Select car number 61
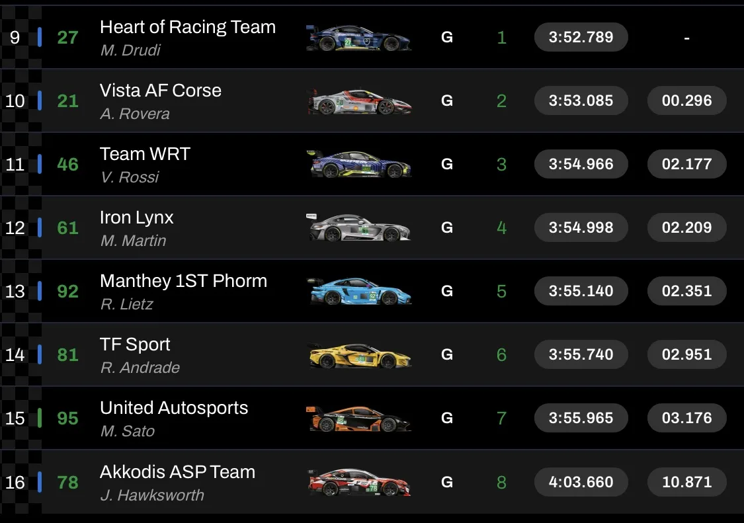The image size is (744, 523). coord(67,228)
